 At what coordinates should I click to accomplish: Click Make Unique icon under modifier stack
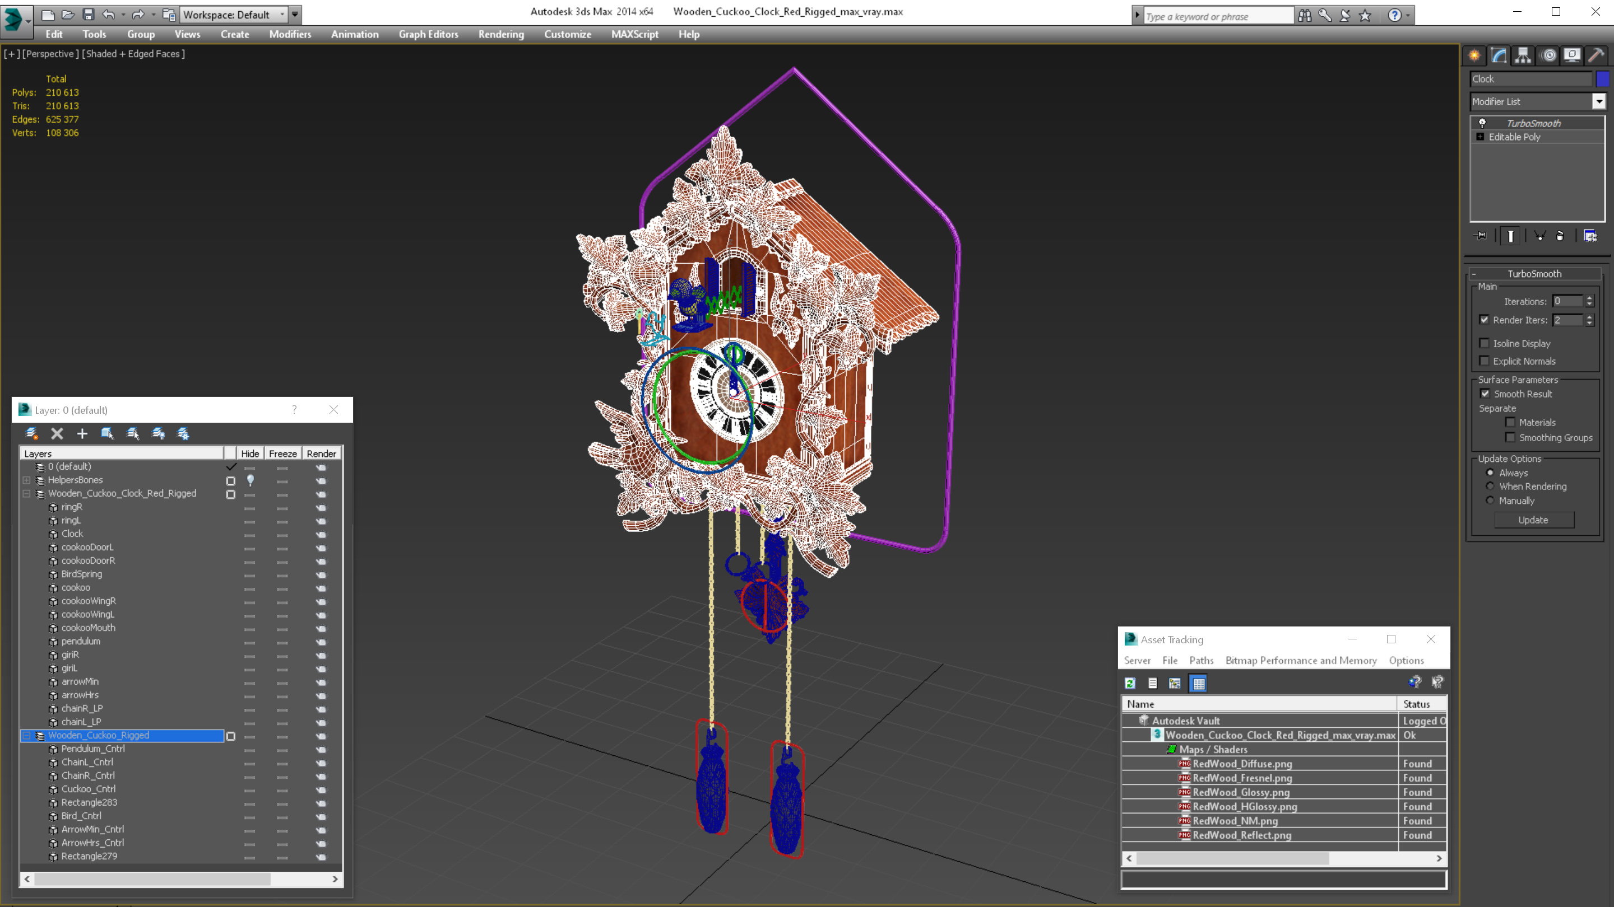(x=1539, y=235)
